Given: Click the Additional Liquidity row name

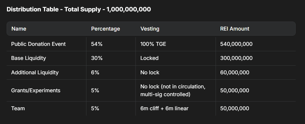Looking at the screenshot, I should pos(35,72).
